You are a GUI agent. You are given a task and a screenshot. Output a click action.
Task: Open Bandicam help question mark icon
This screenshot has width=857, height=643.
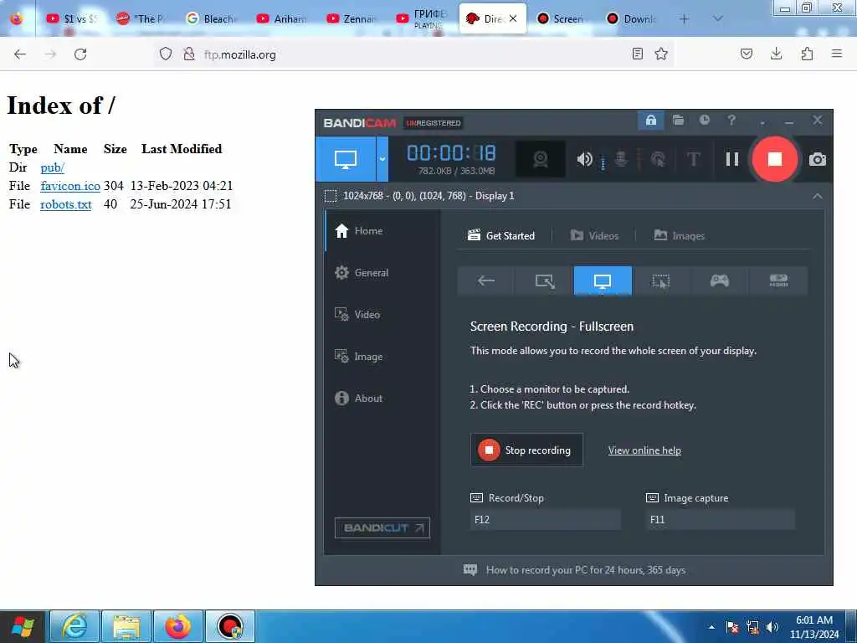click(731, 120)
